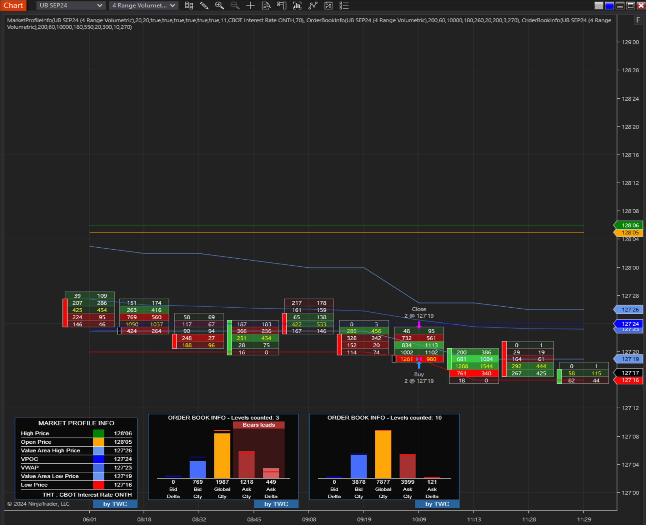Click the red volume cell showing 1281
This screenshot has width=646, height=525.
(407, 359)
